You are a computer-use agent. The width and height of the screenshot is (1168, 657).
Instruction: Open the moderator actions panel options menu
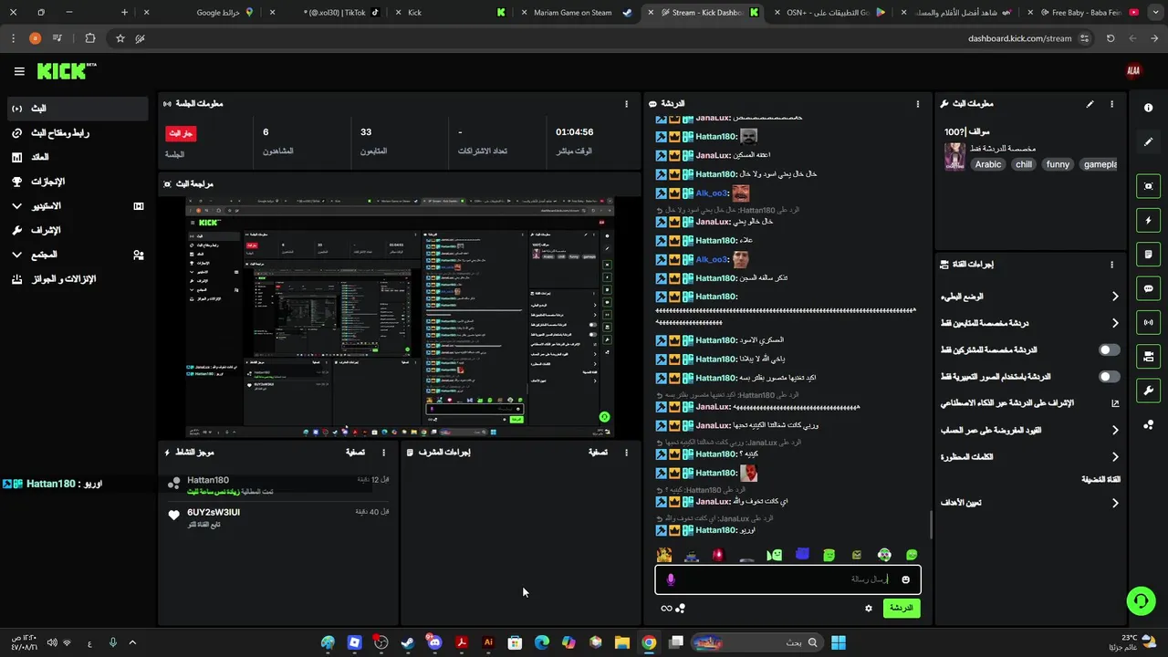click(626, 453)
